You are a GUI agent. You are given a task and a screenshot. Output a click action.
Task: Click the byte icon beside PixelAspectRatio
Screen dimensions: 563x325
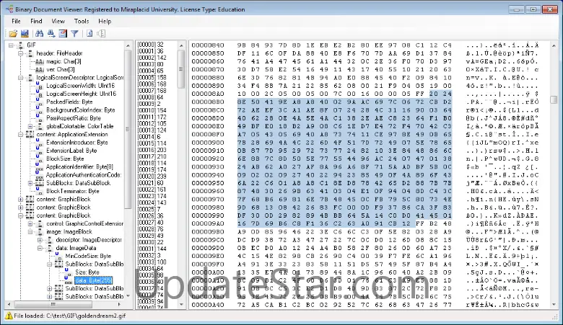(x=40, y=118)
